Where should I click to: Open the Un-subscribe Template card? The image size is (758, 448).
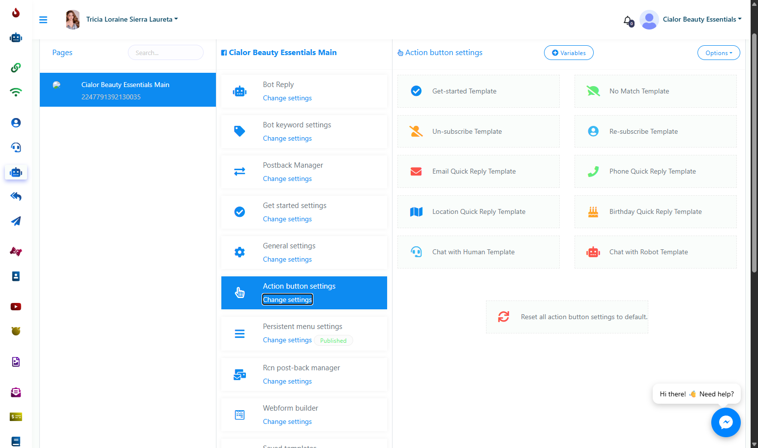[479, 131]
